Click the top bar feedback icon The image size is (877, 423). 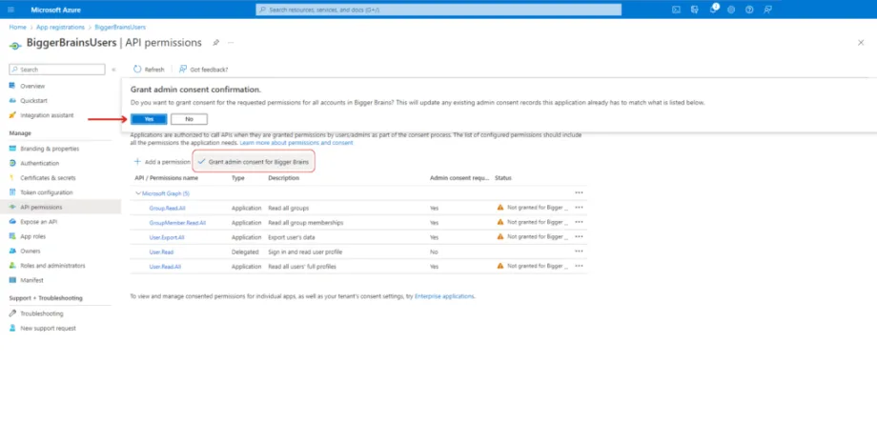[x=768, y=10]
